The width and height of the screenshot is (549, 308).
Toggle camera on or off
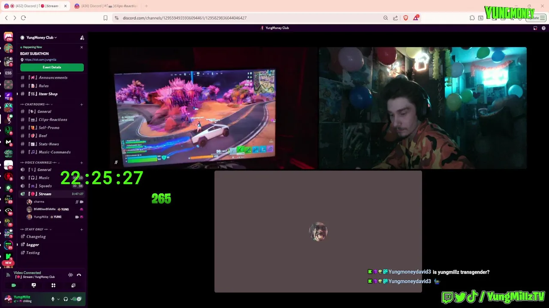coord(14,285)
